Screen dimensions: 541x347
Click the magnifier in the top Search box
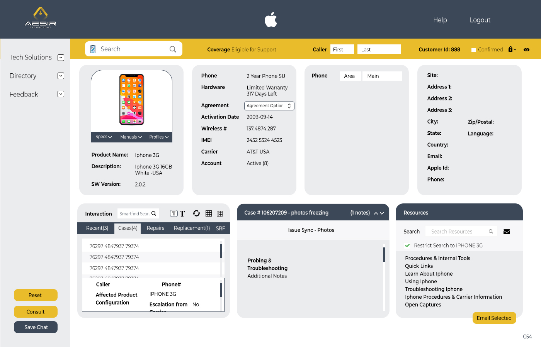173,49
